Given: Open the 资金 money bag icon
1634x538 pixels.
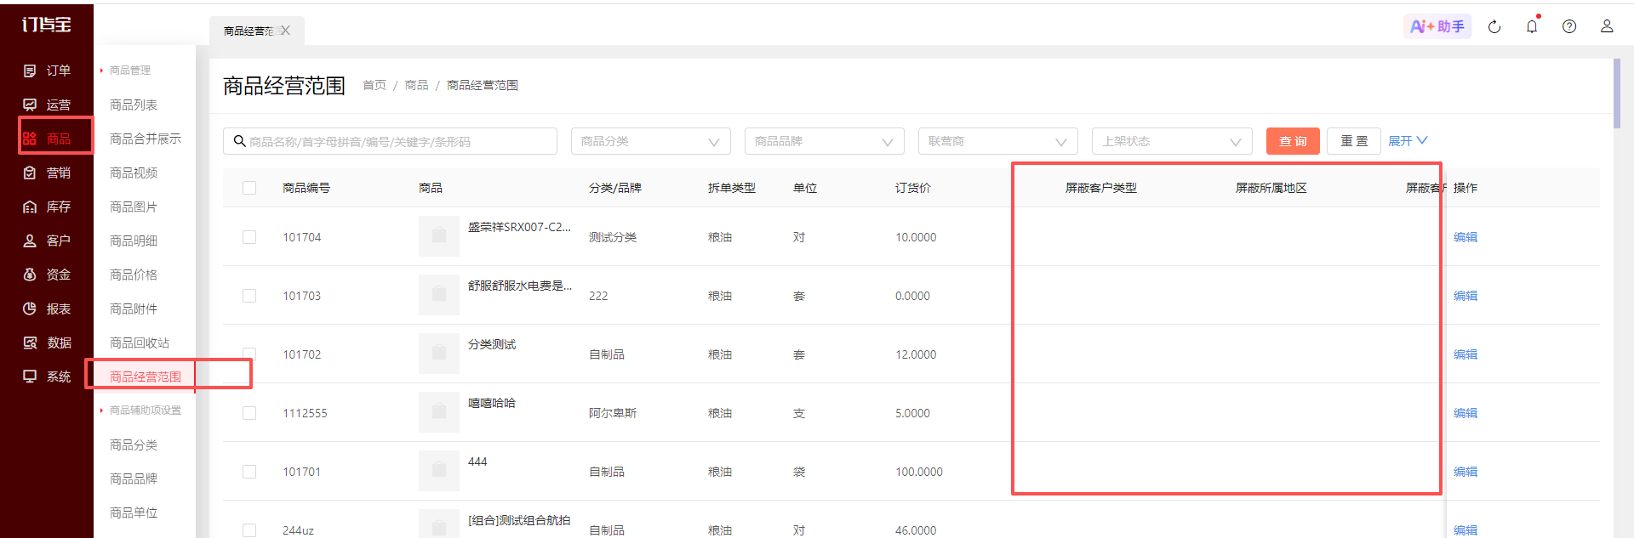Looking at the screenshot, I should 30,275.
